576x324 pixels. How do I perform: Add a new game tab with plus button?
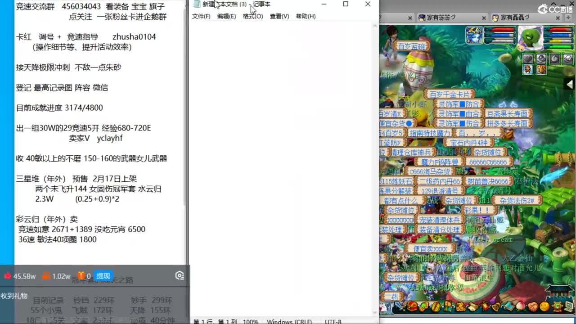[569, 18]
